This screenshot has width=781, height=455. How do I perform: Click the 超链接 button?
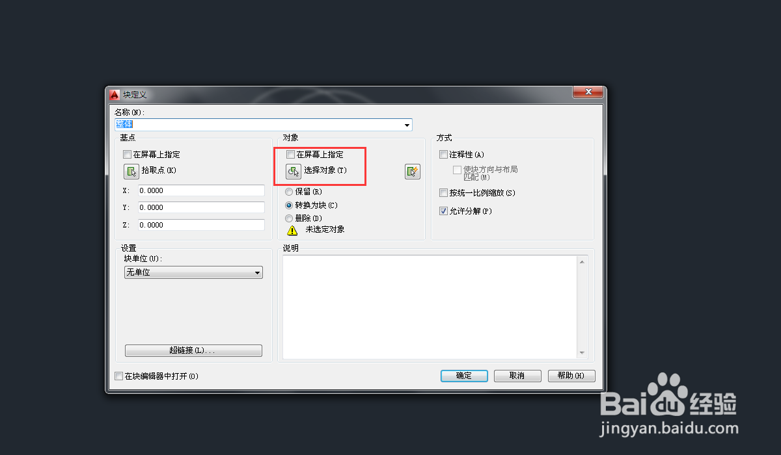(193, 350)
